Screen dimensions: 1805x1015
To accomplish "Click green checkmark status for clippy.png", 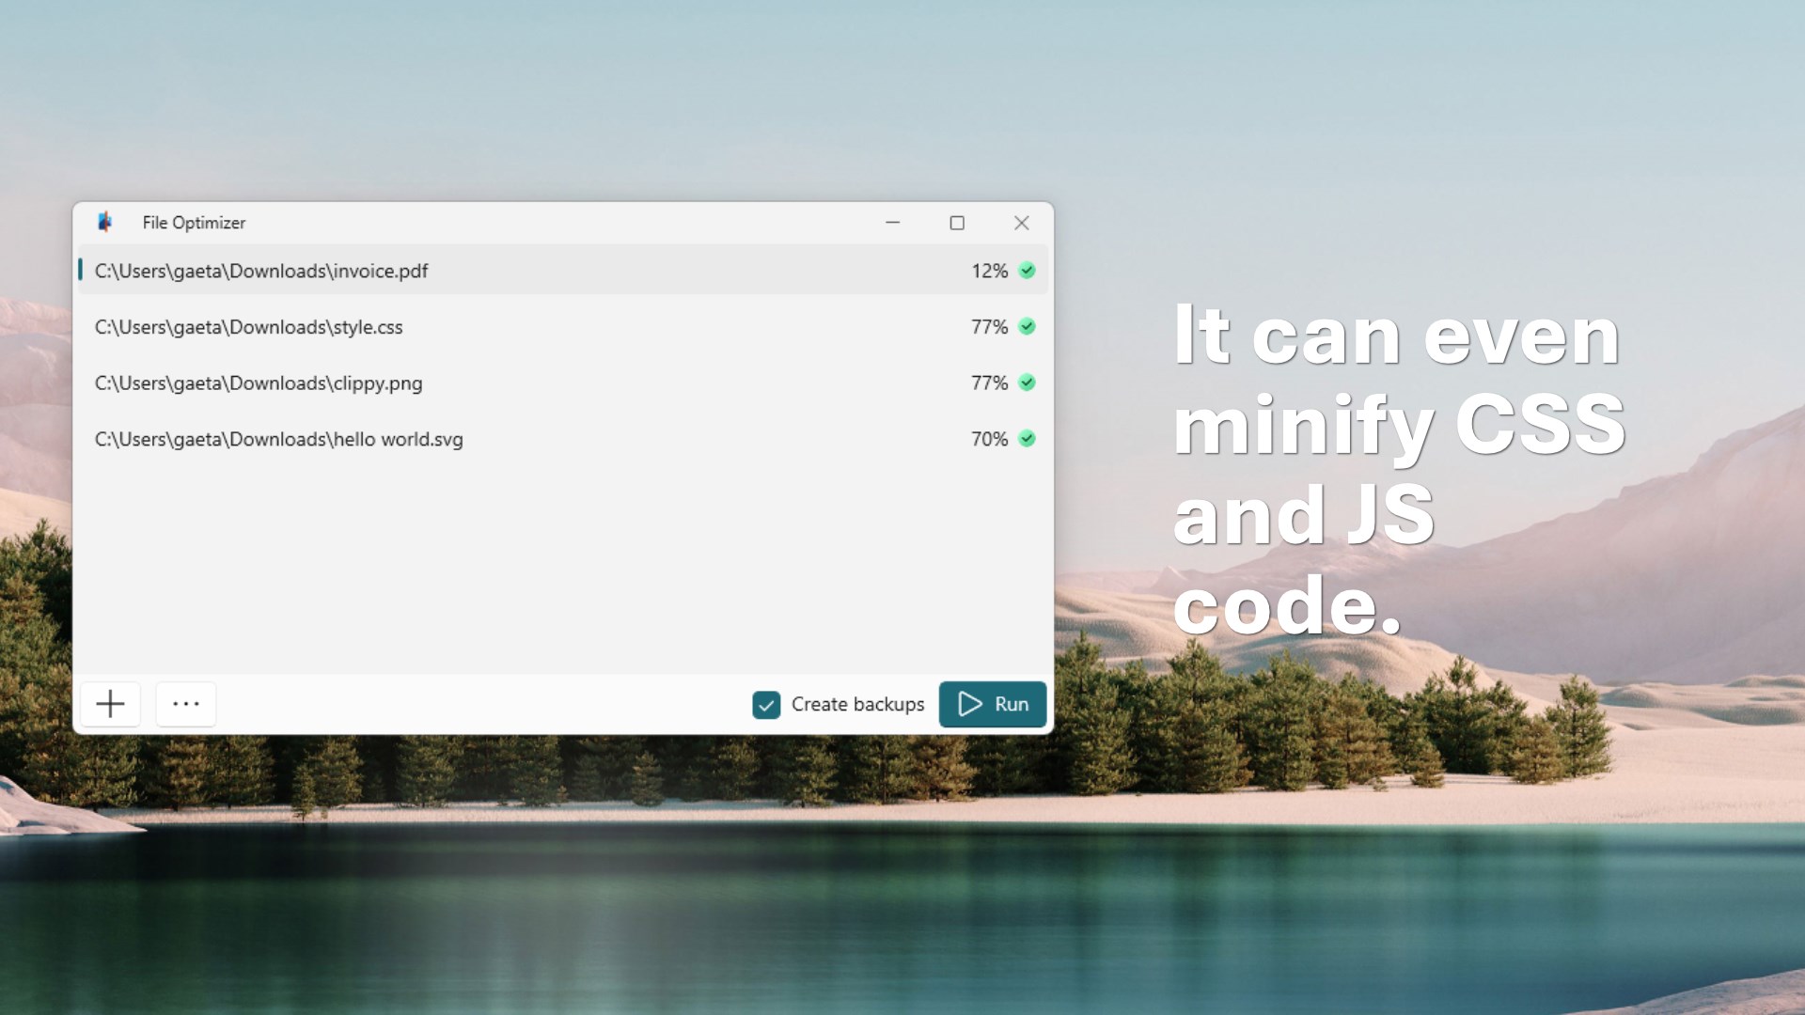I will pos(1028,383).
